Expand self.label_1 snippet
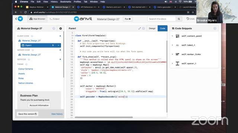Screen dimensions: 238x133 coord(172,45)
